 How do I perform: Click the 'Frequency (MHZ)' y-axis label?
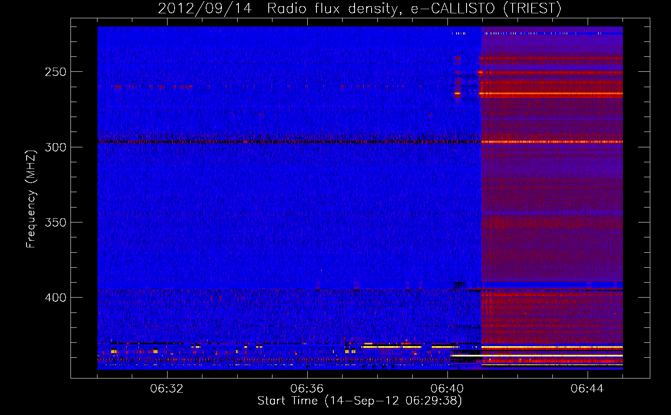click(32, 199)
